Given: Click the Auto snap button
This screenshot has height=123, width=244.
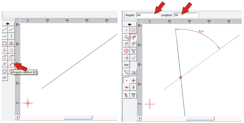Looking at the screenshot, I should point(126,65).
